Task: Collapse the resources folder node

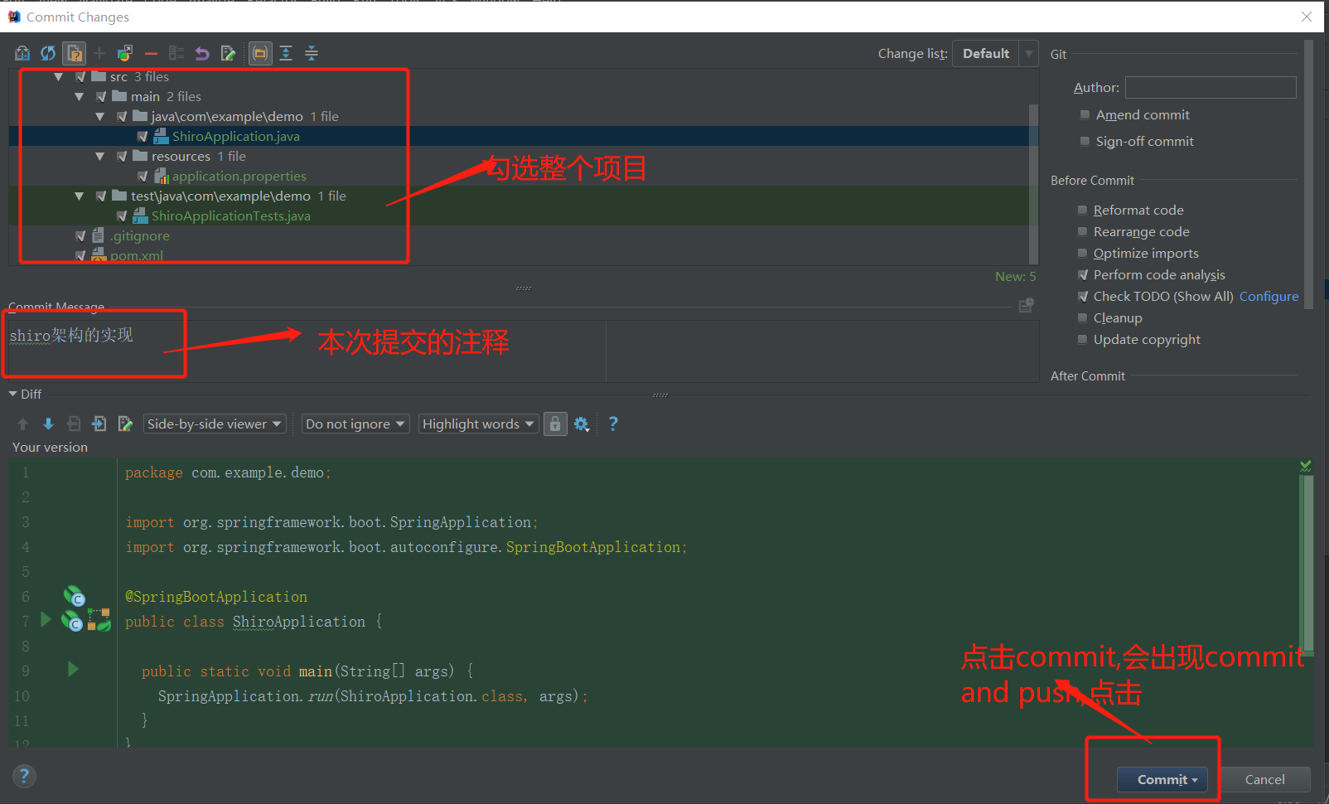Action: (99, 157)
